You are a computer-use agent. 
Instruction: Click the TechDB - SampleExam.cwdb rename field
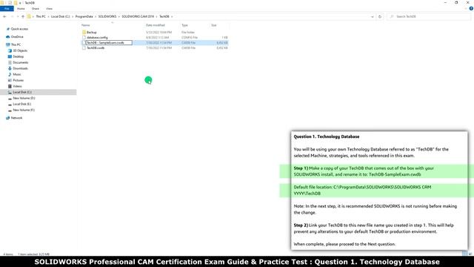click(x=109, y=43)
